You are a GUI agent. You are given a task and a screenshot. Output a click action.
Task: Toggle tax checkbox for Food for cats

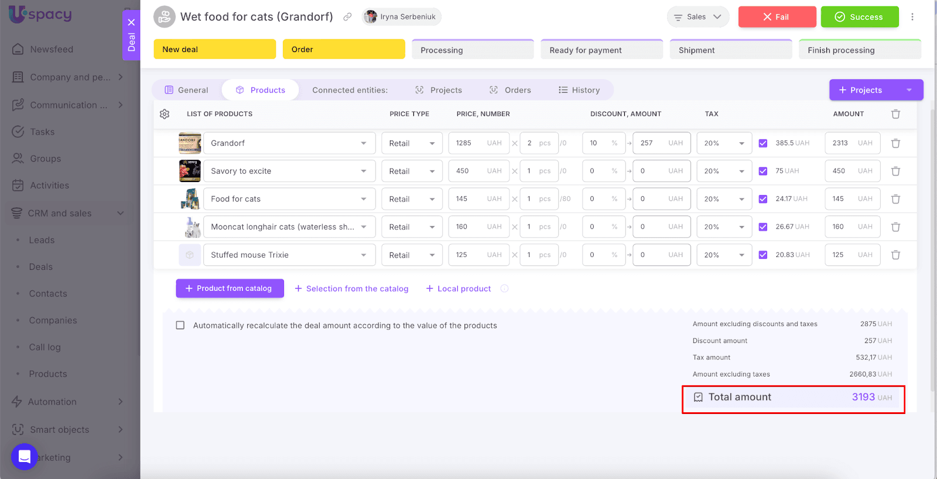(762, 199)
